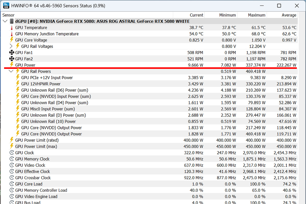Collapse the dGPU RTX 5080 sensor group
This screenshot has width=306, height=204.
[5, 21]
